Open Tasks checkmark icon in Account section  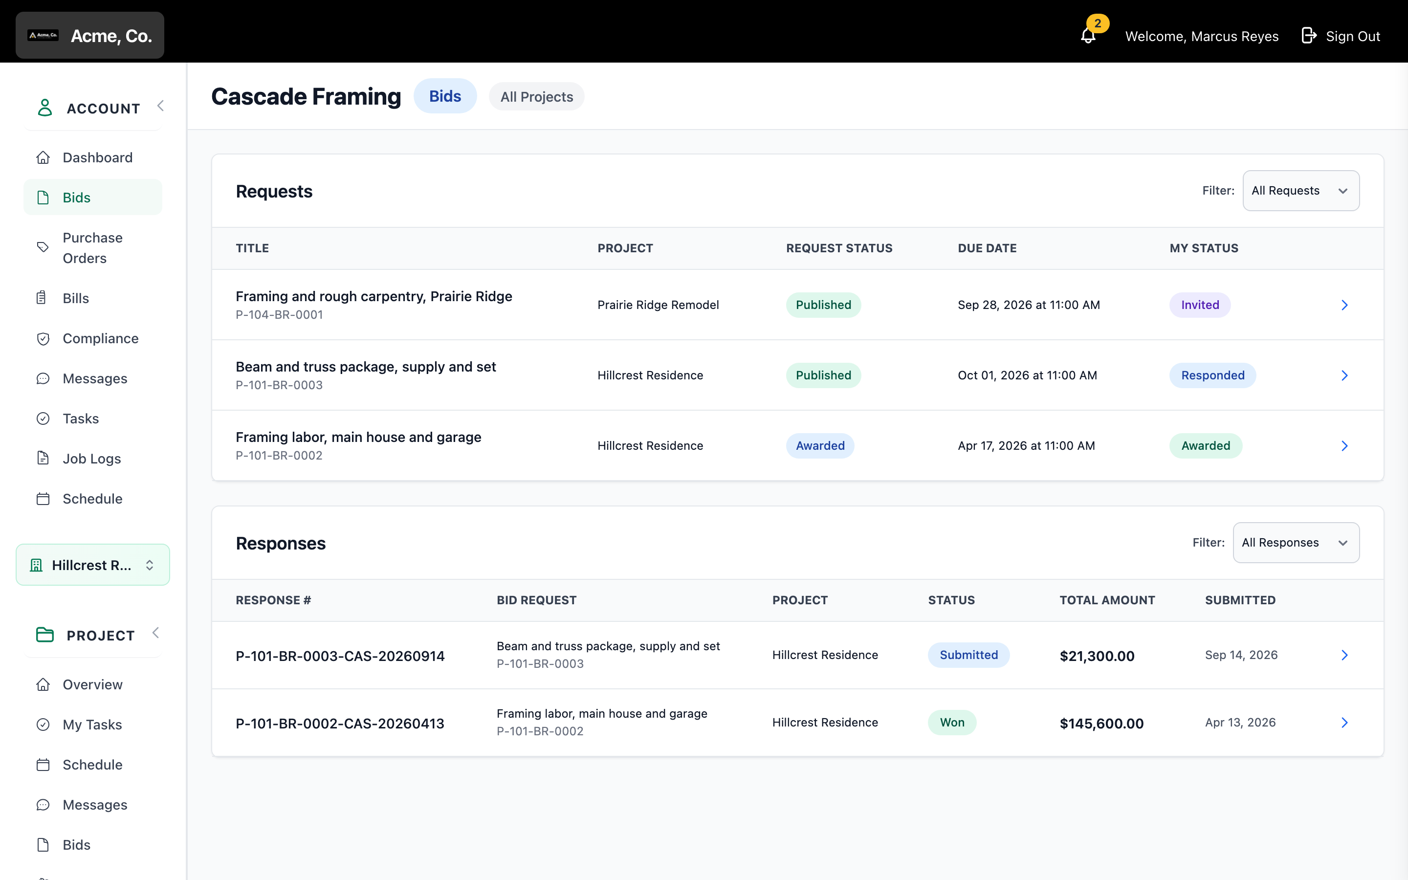pyautogui.click(x=43, y=418)
